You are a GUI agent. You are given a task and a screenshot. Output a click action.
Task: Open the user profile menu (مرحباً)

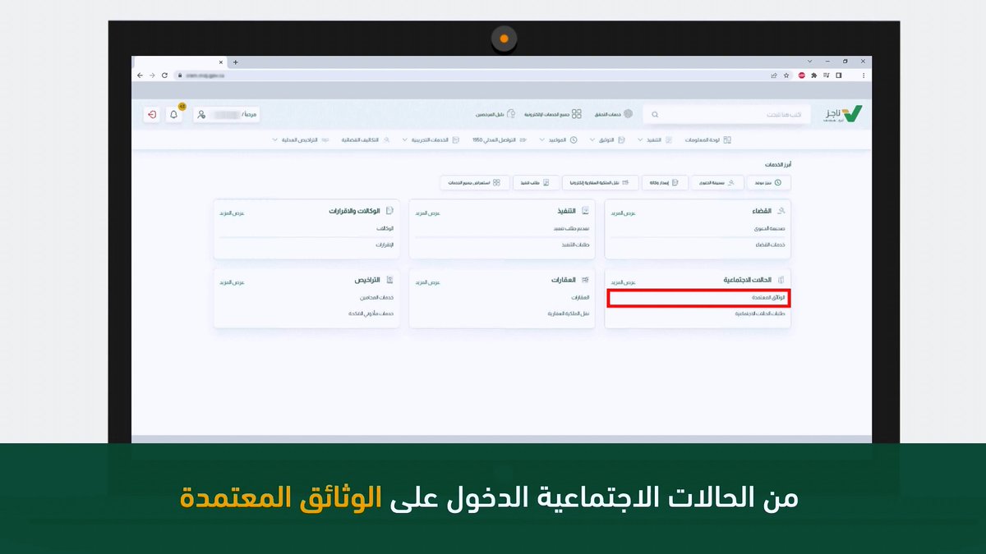(227, 115)
